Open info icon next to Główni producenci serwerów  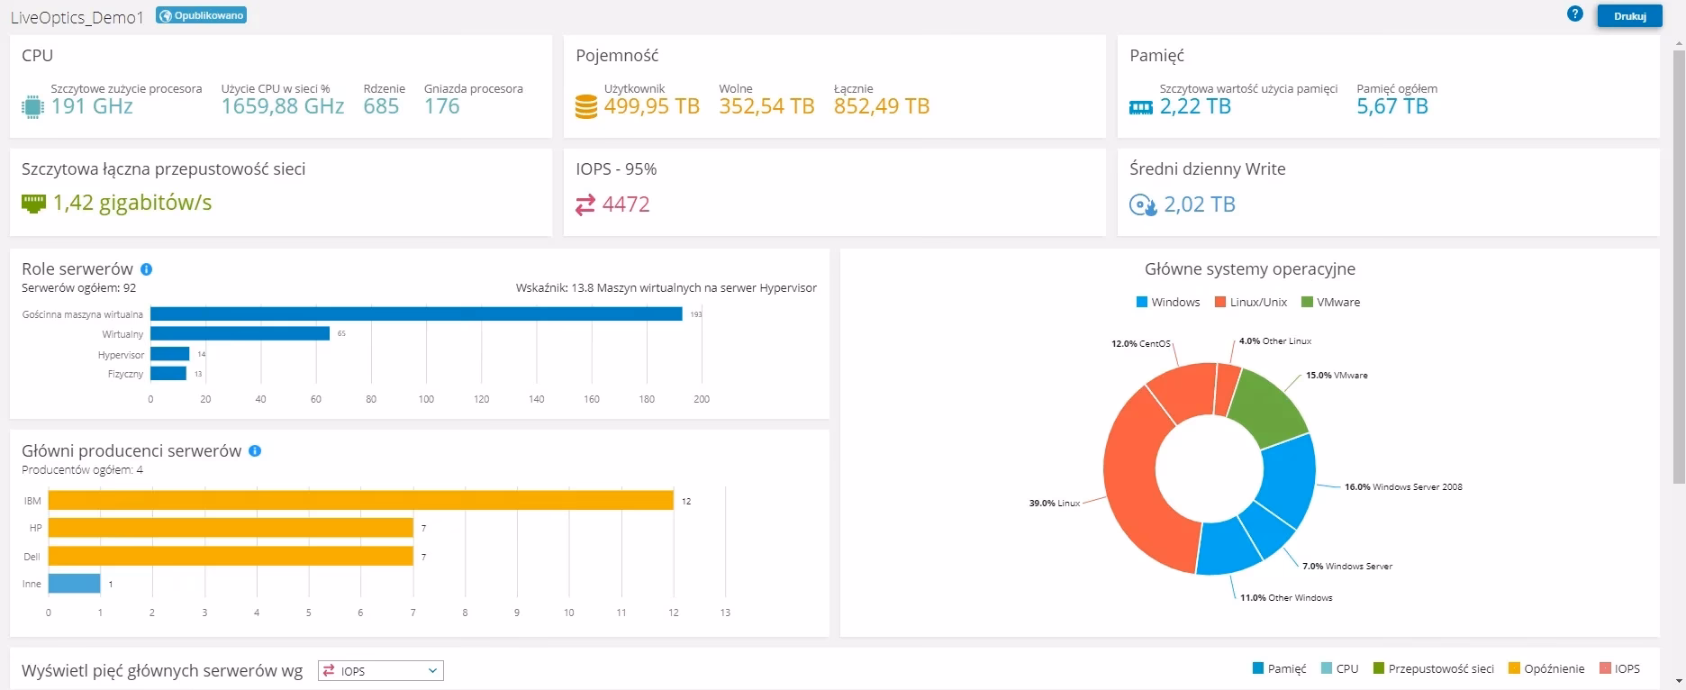[x=255, y=451]
